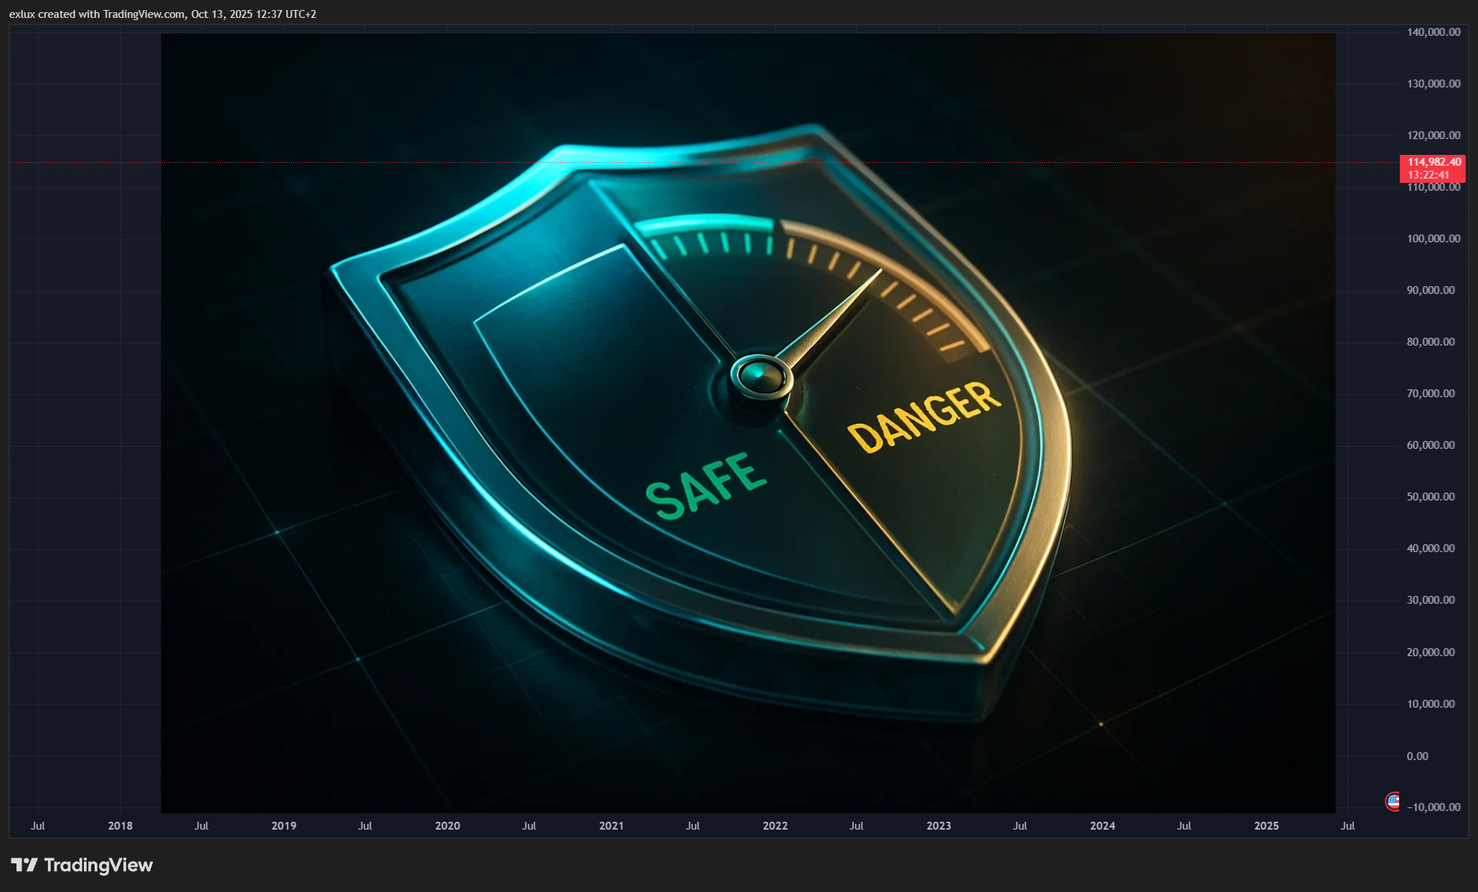Click the 120,000.00 price axis label

click(1434, 135)
